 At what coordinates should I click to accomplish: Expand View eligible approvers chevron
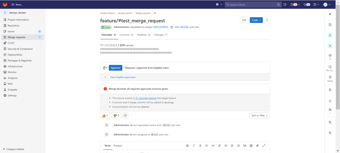(105, 77)
